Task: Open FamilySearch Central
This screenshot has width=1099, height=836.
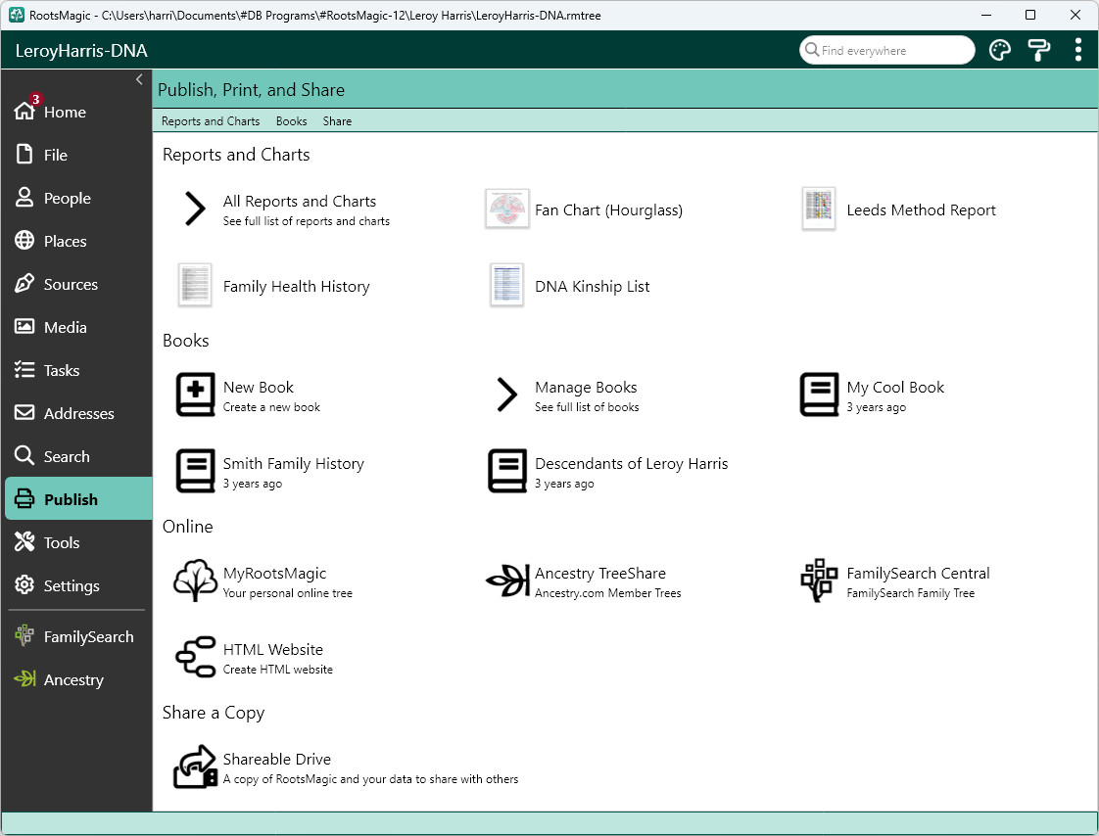Action: click(895, 581)
